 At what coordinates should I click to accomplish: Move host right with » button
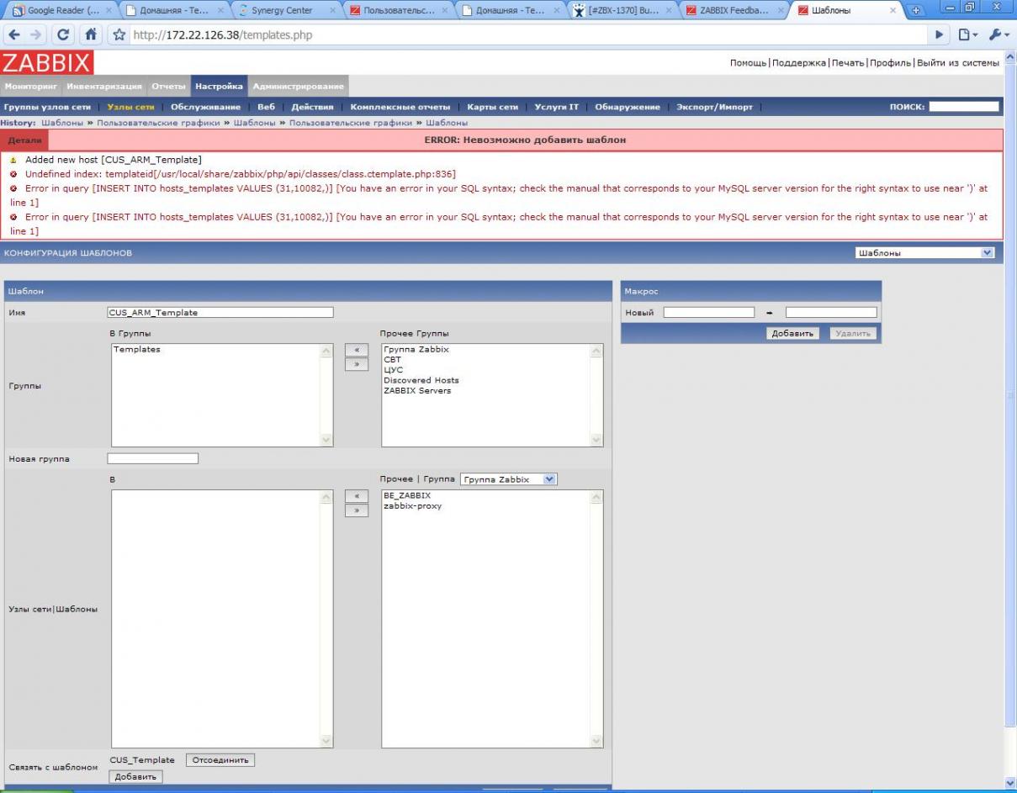pyautogui.click(x=357, y=510)
